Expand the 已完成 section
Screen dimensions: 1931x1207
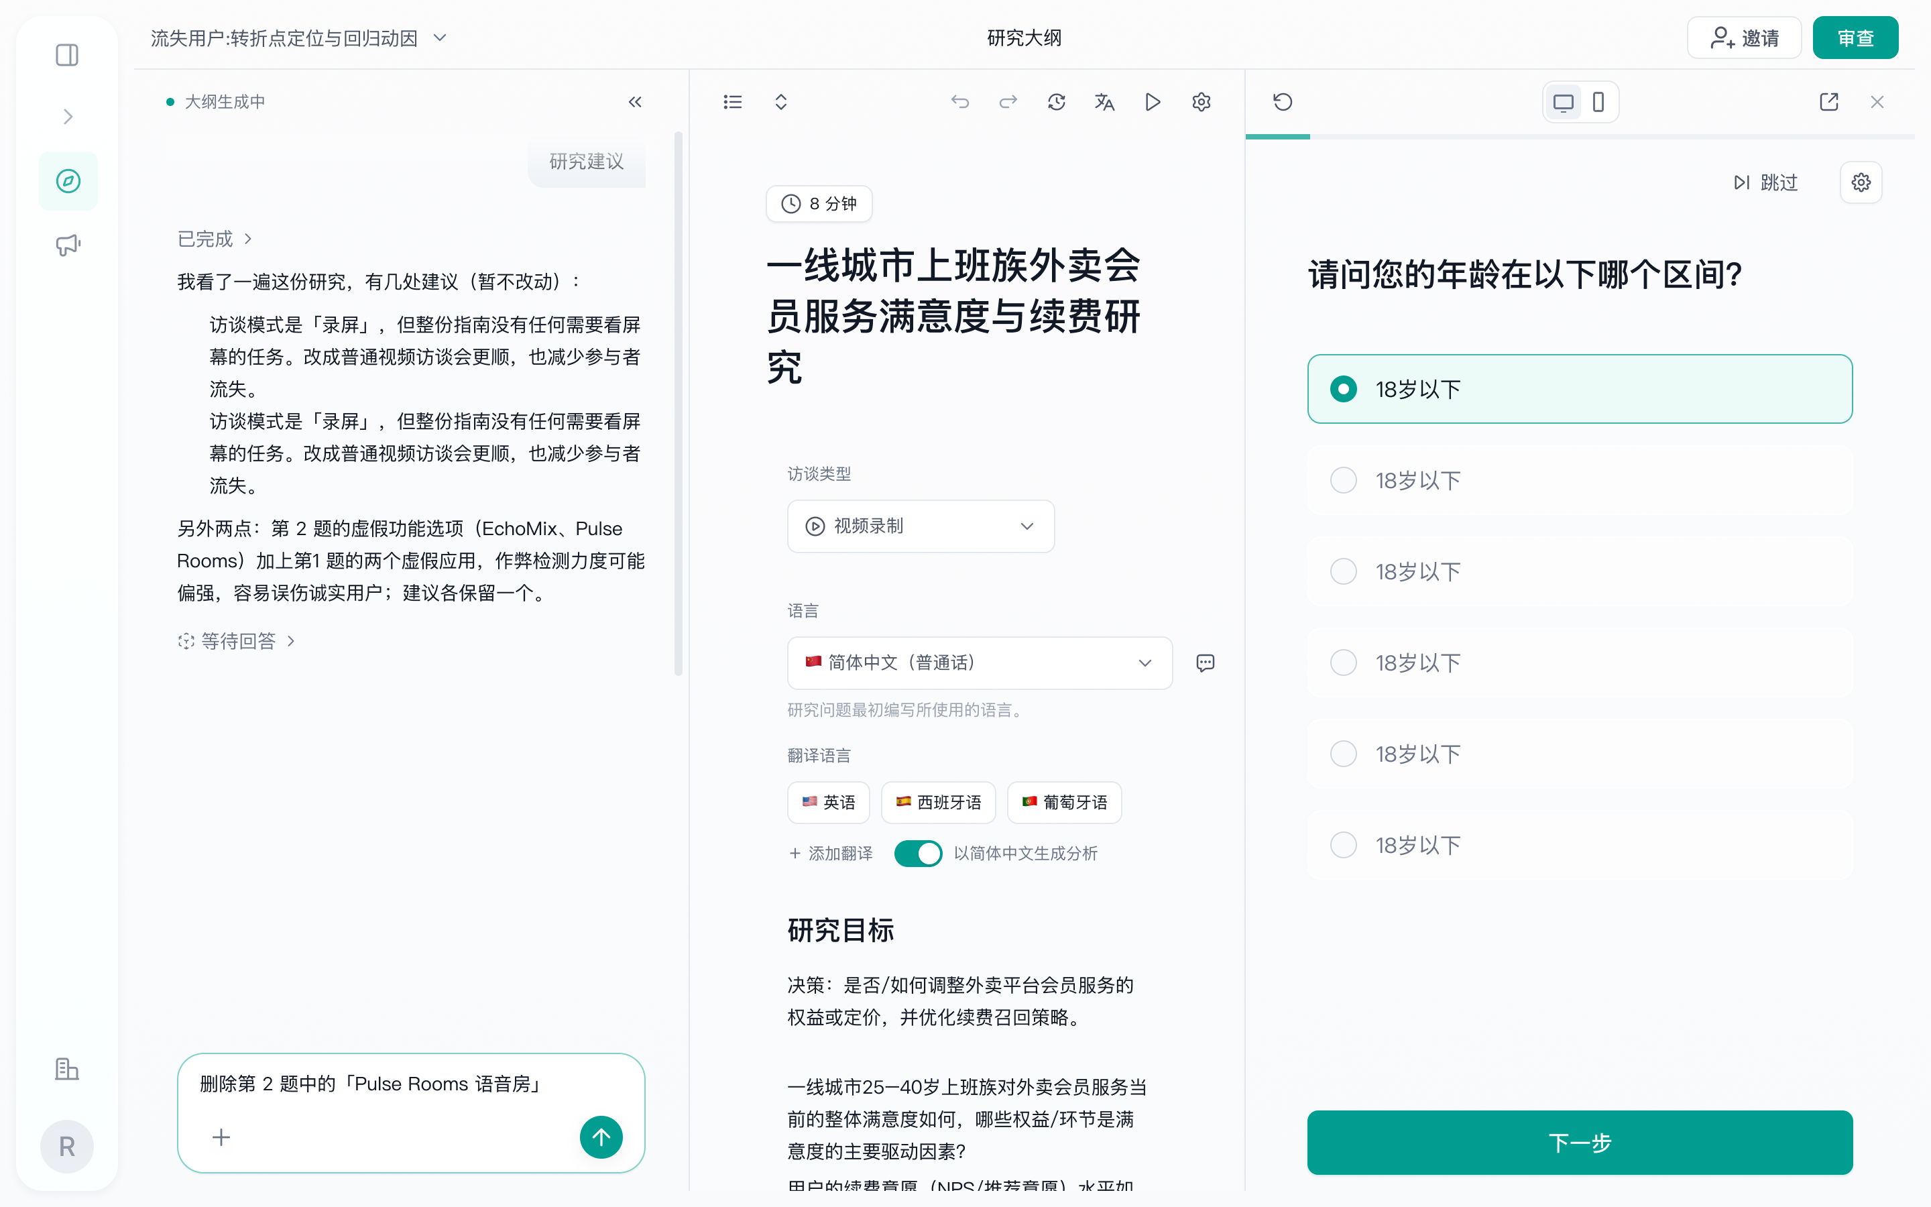point(214,239)
